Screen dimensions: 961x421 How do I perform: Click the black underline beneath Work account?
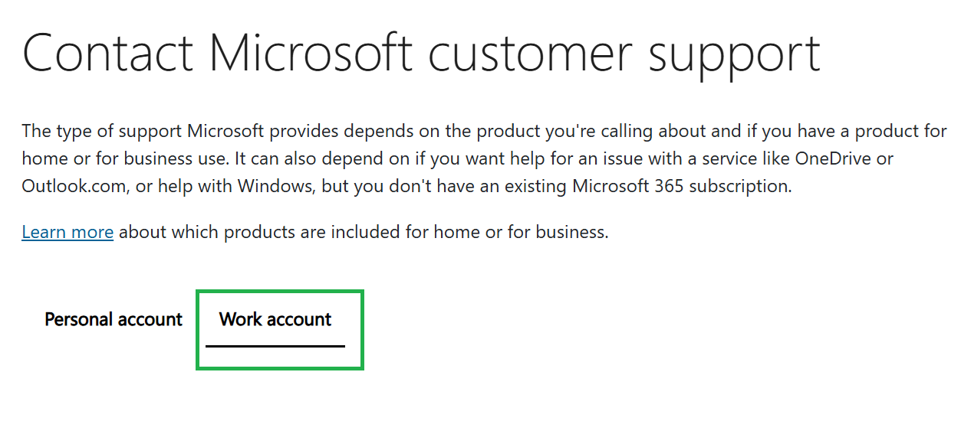pos(275,345)
